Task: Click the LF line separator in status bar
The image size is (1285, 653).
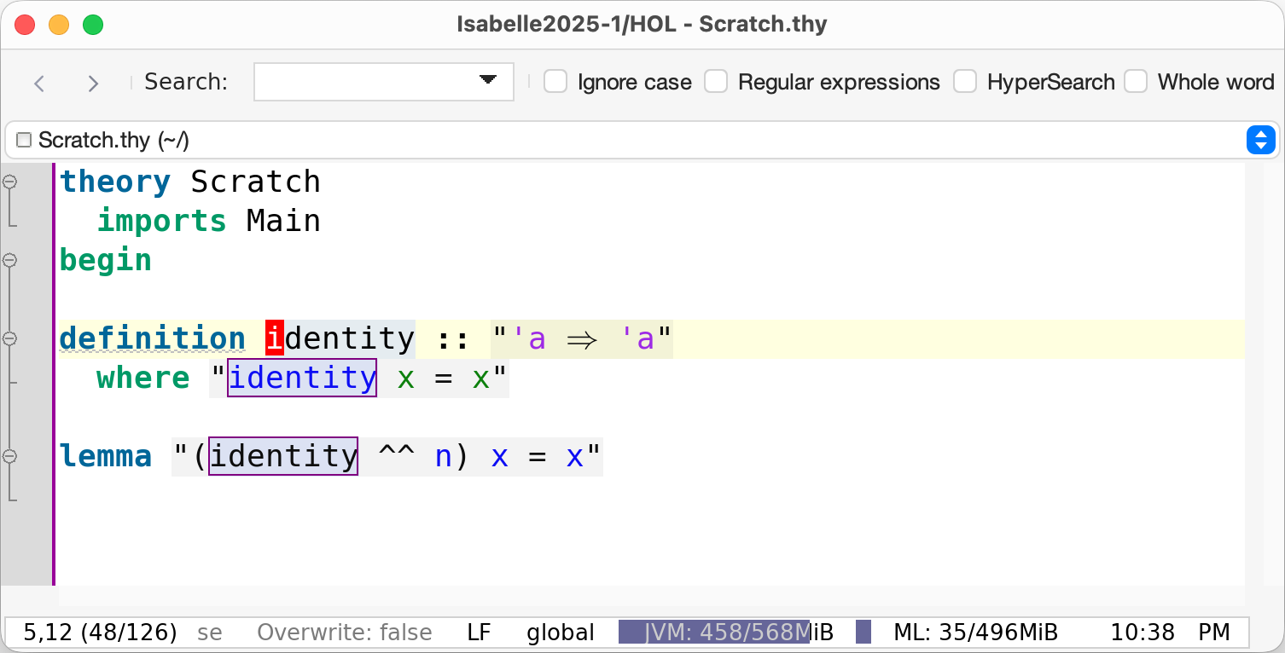Action: click(479, 633)
